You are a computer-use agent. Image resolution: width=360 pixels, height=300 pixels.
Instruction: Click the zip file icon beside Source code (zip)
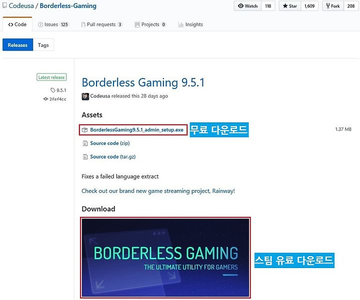(85, 143)
